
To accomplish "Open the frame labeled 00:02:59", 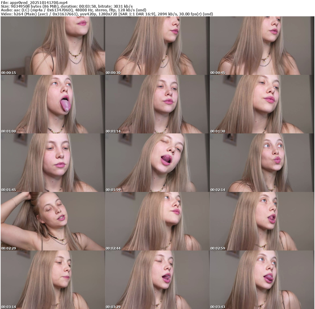I will click(262, 221).
